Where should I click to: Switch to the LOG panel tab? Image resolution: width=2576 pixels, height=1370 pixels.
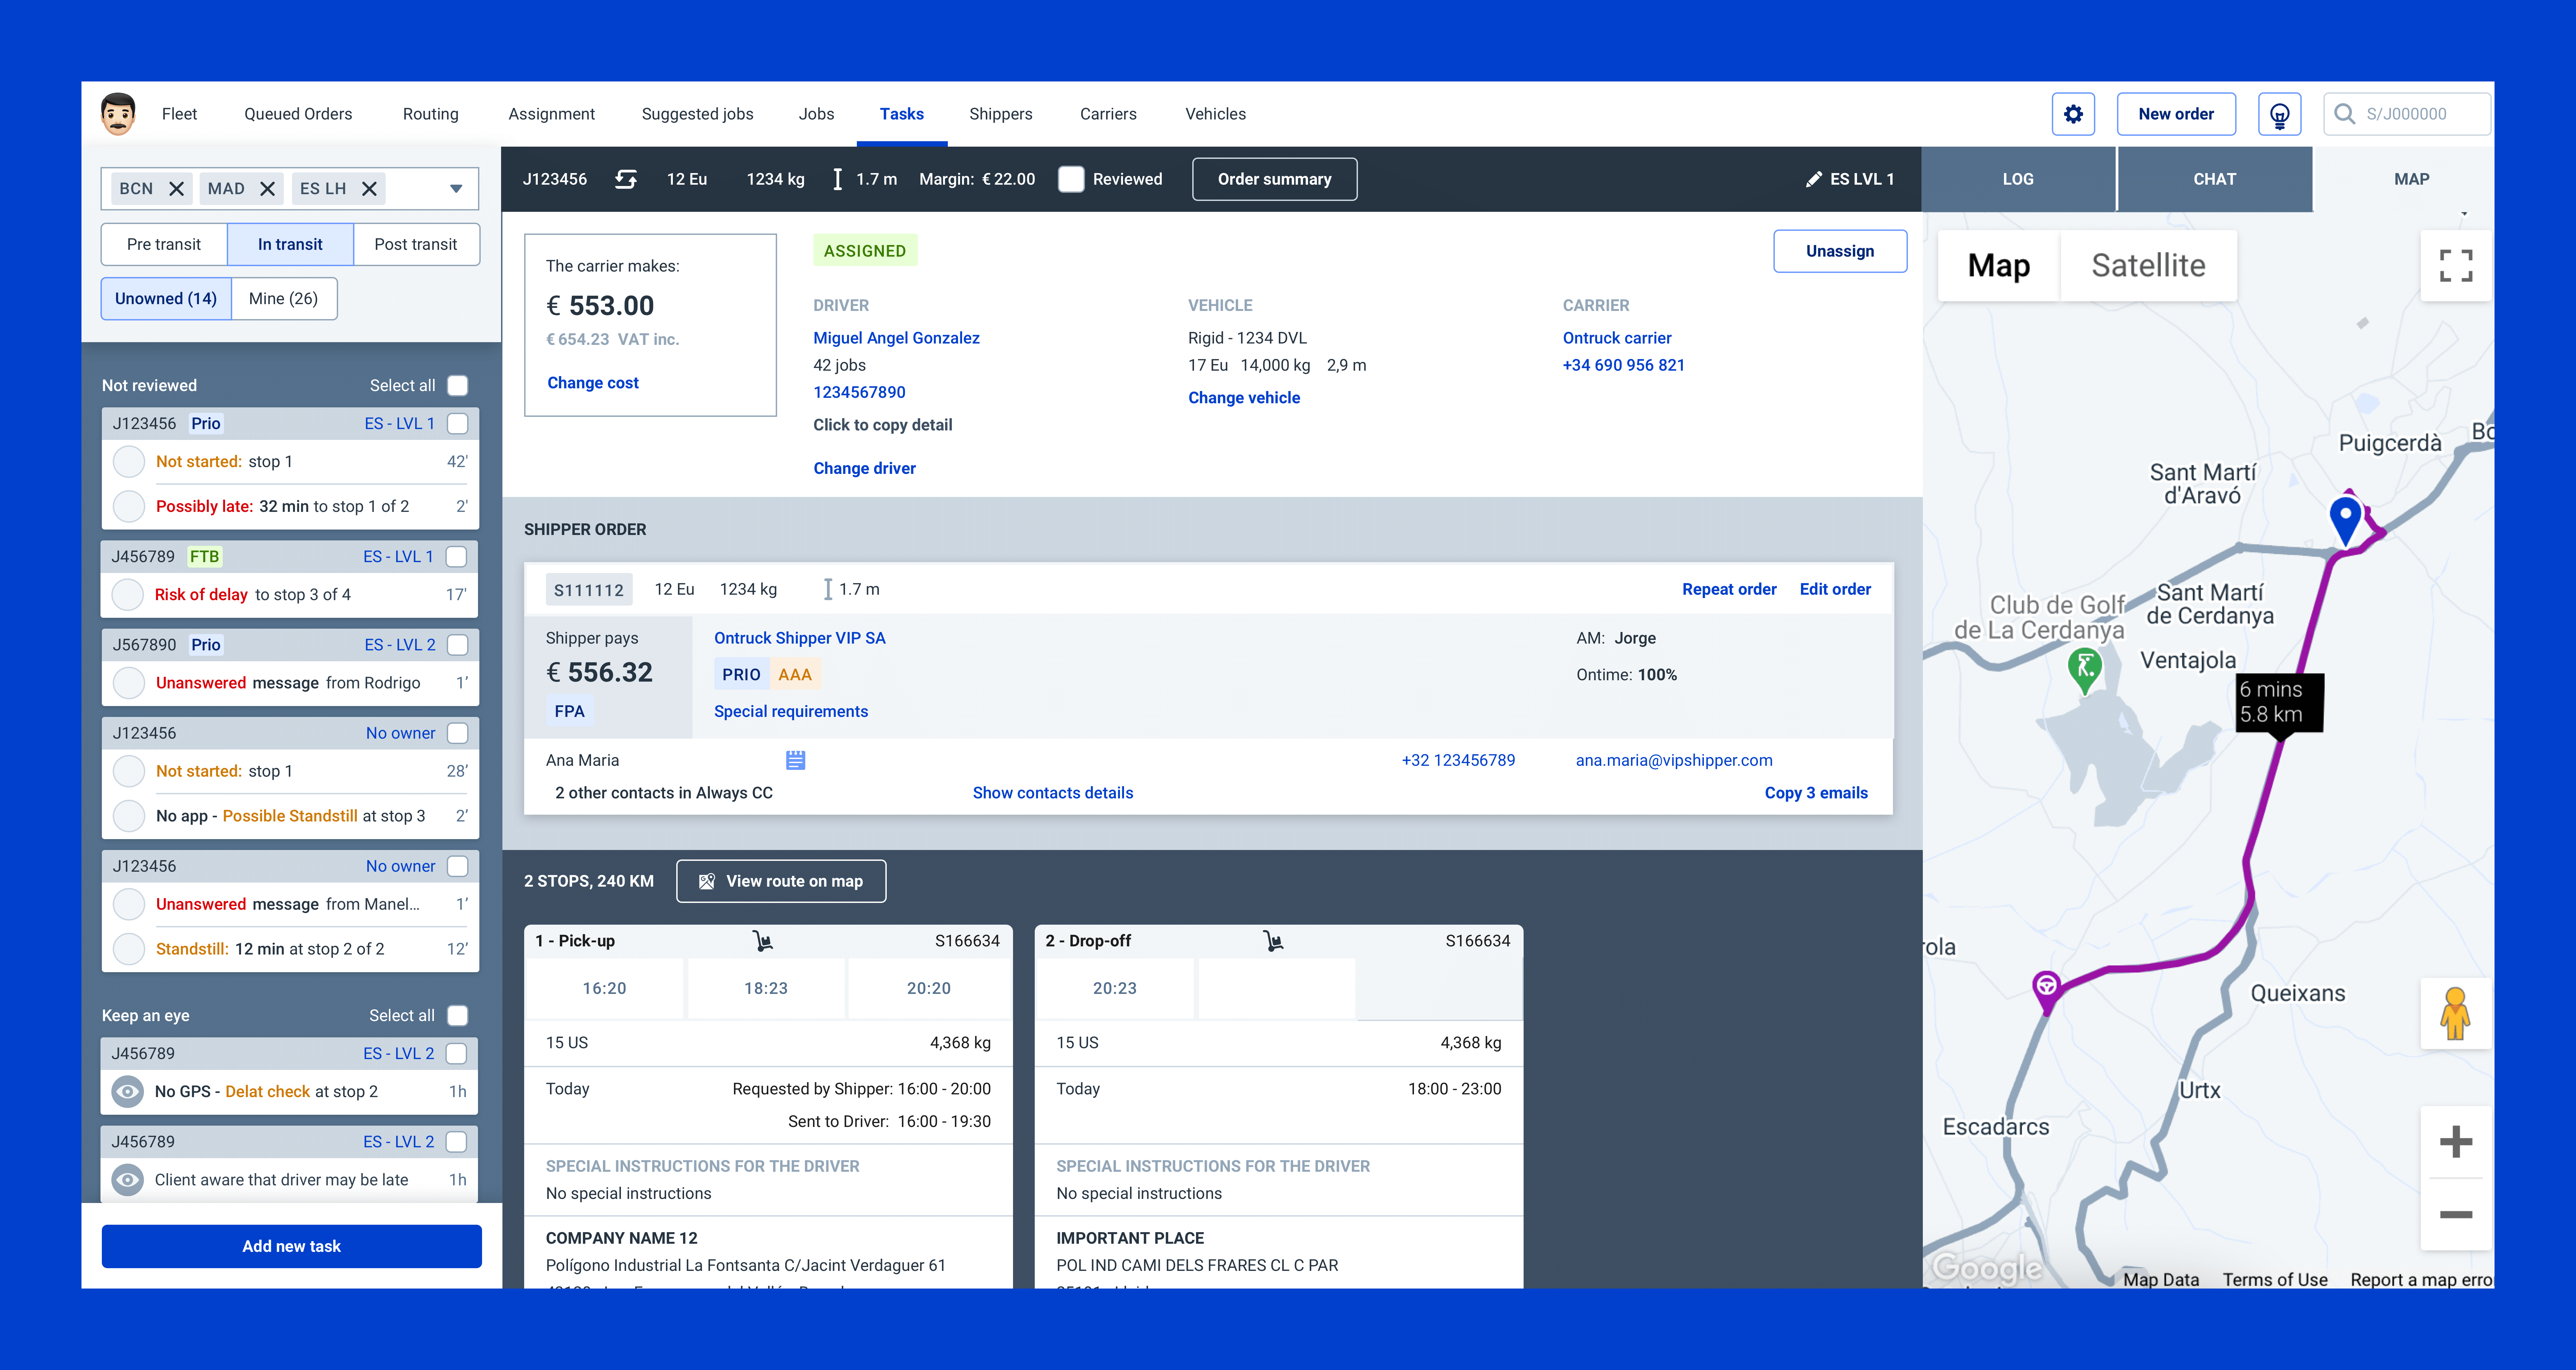click(x=2018, y=179)
